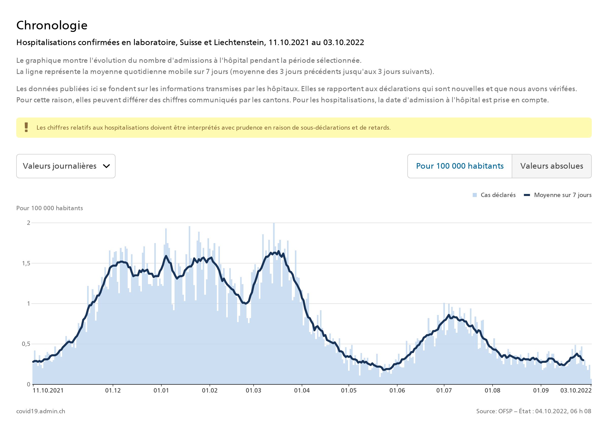The width and height of the screenshot is (608, 432).
Task: Click the light blue "Cas déclarés" legend square
Action: tap(474, 195)
